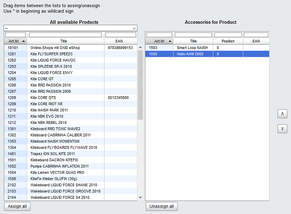
Task: Select Kite CORE RIOT XR row
Action: point(71,104)
